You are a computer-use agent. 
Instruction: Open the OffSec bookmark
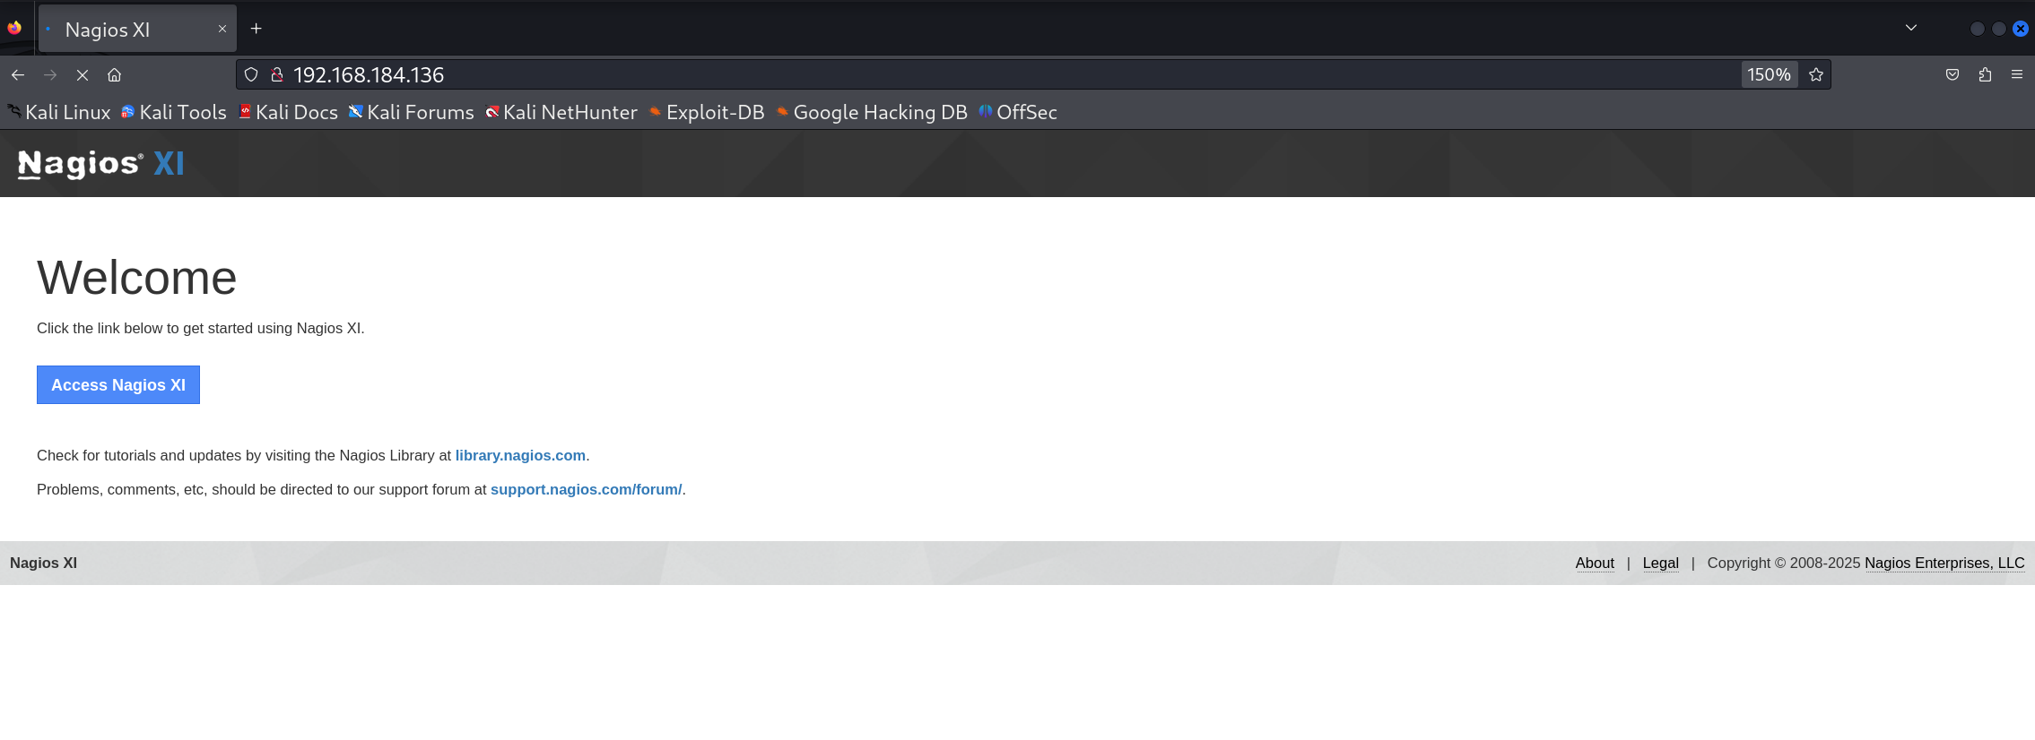tap(1018, 112)
